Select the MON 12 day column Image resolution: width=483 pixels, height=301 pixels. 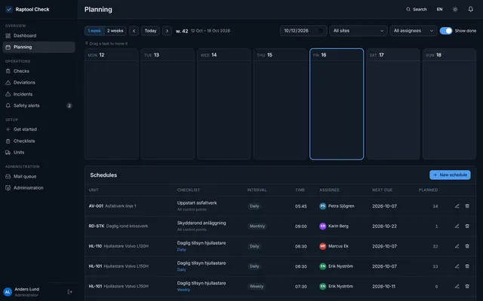click(111, 104)
